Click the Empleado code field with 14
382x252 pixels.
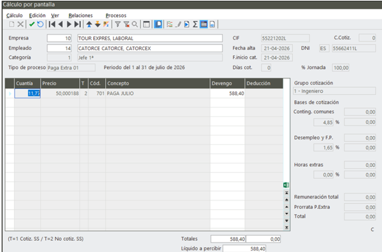click(x=59, y=48)
